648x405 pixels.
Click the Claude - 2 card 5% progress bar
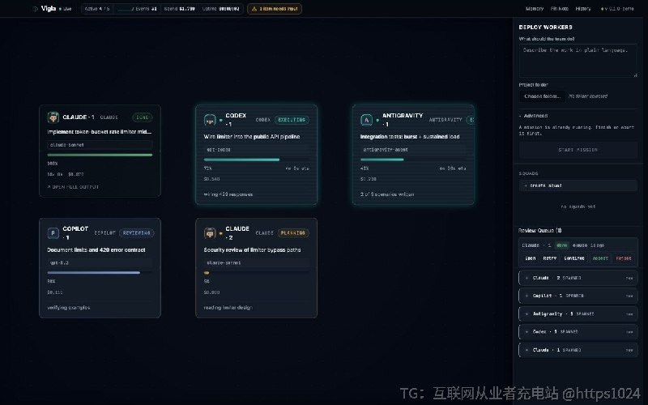coord(256,273)
